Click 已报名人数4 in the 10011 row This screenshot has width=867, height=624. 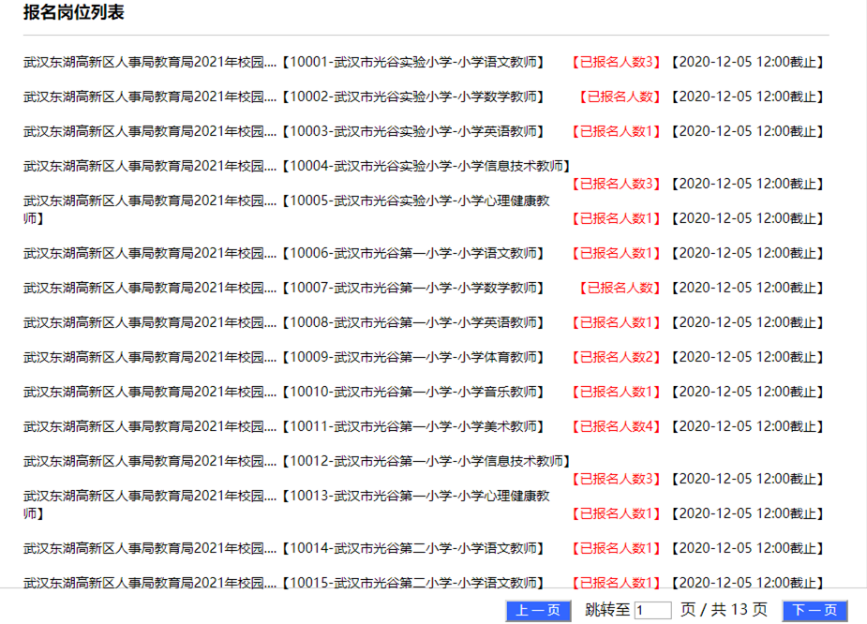click(616, 426)
